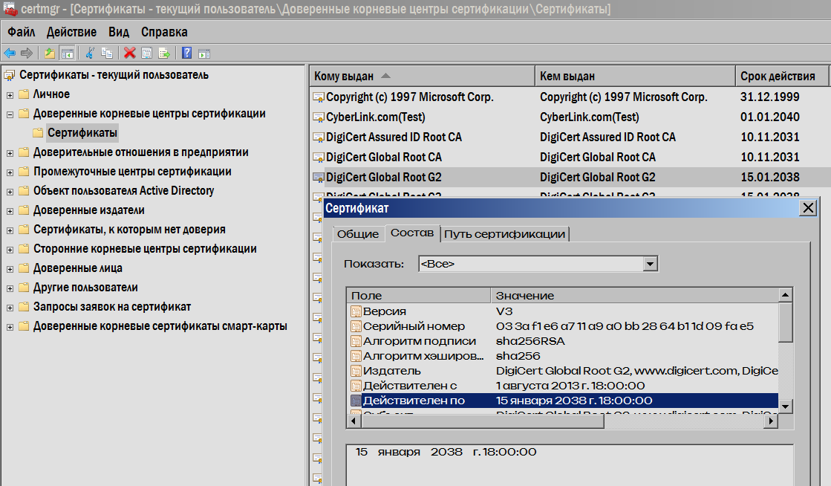The height and width of the screenshot is (486, 831).
Task: Click field list scrollbar down arrow
Action: pyautogui.click(x=786, y=407)
